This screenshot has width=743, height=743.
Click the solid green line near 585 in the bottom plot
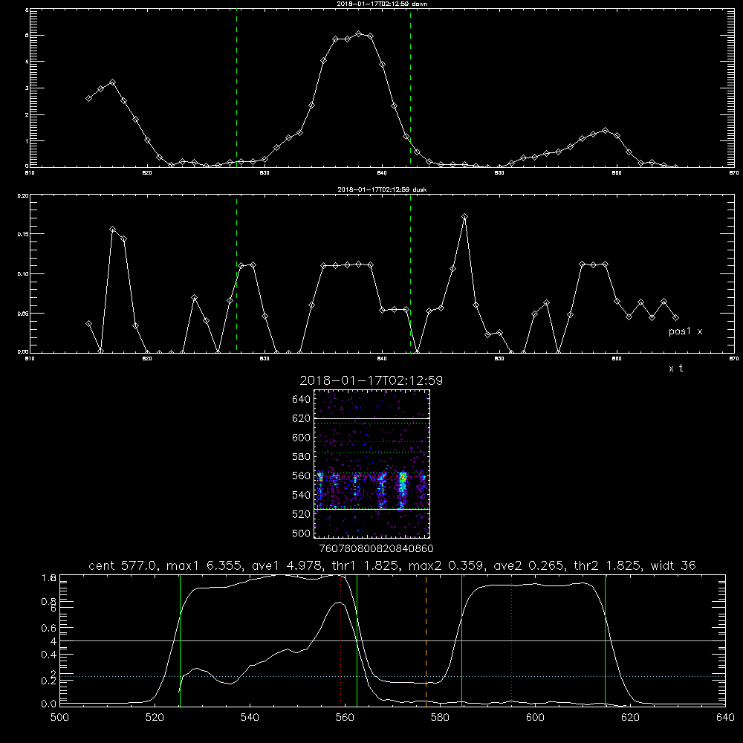point(461,640)
